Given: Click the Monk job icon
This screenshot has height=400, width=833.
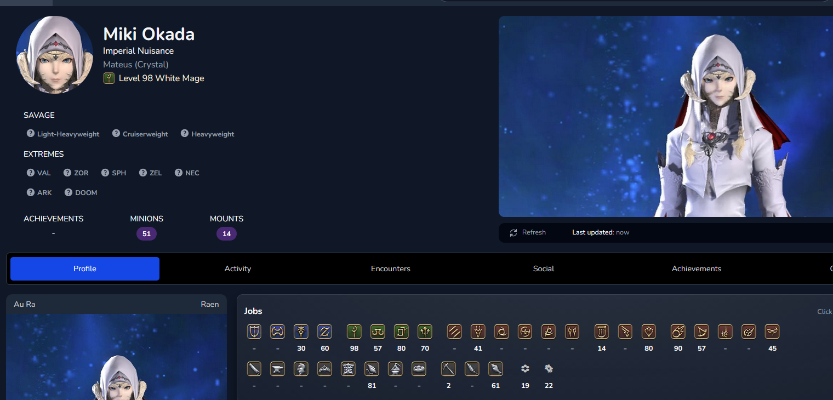Looking at the screenshot, I should (x=454, y=332).
